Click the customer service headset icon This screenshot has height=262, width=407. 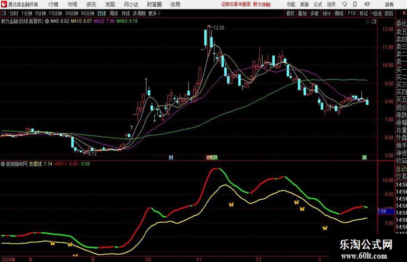coord(345,4)
